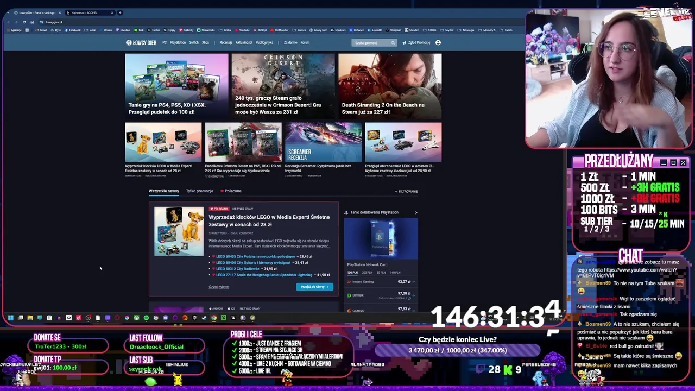This screenshot has width=695, height=391.
Task: Open the Aplikacje apps bookmark
Action: 14,30
